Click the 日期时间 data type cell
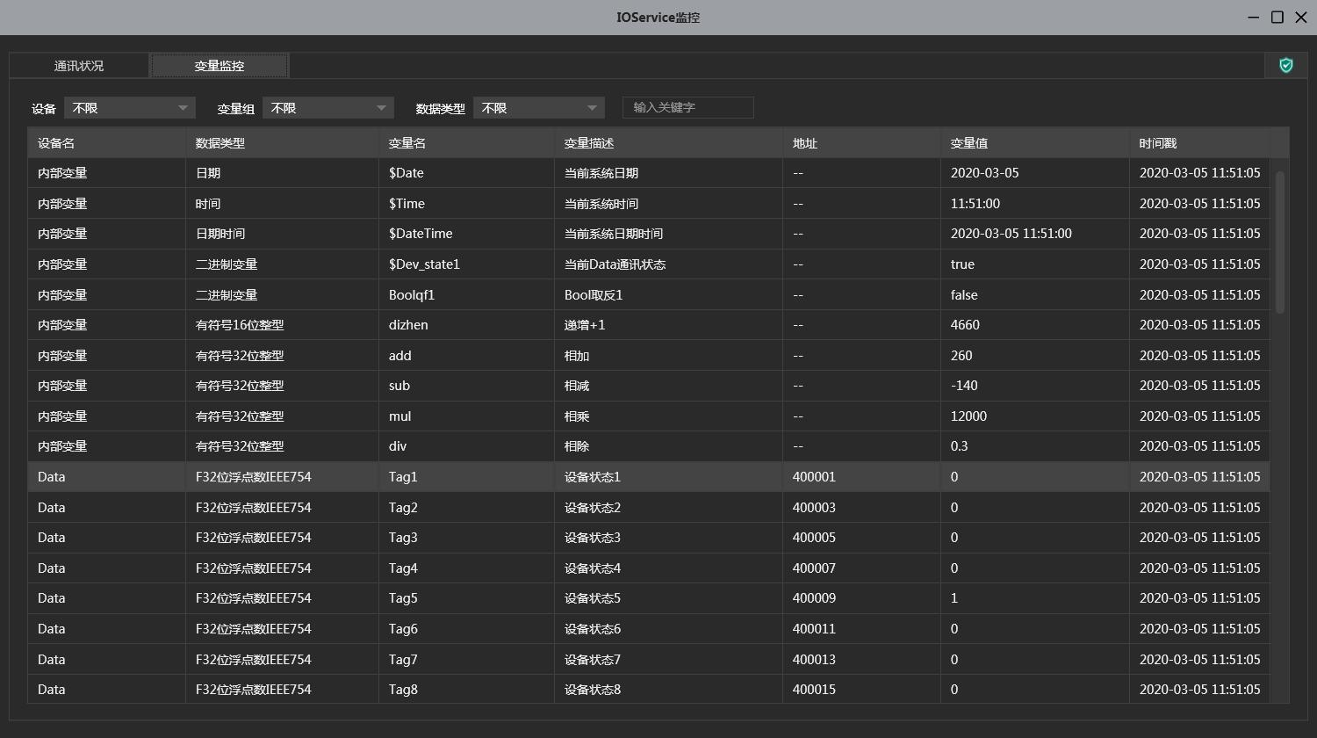 [x=282, y=234]
